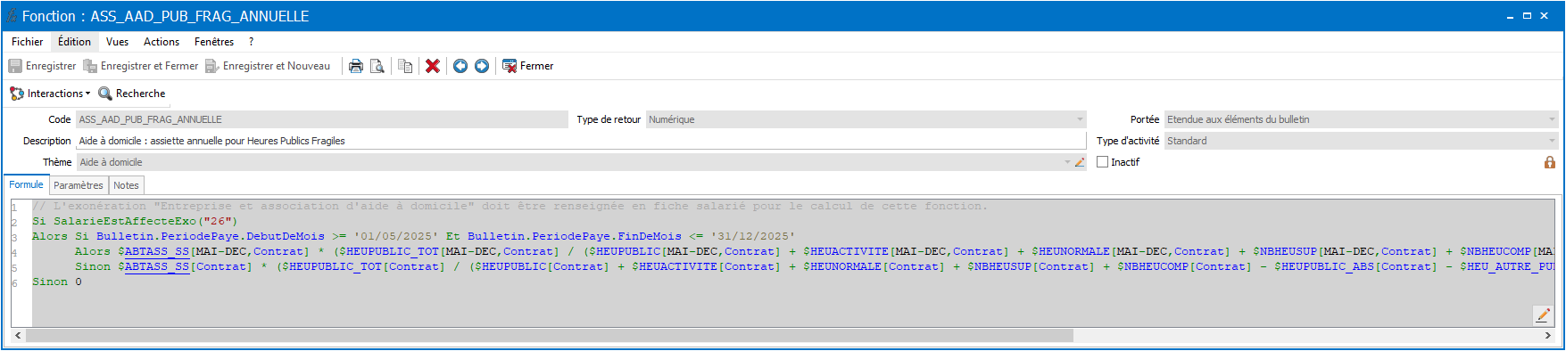This screenshot has width=1566, height=351.
Task: Click the Description input field
Action: point(581,141)
